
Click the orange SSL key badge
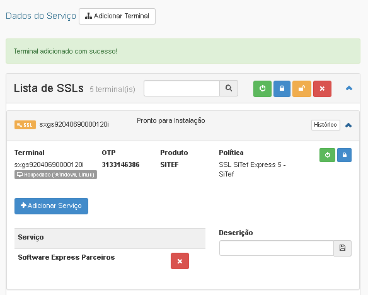pyautogui.click(x=25, y=125)
